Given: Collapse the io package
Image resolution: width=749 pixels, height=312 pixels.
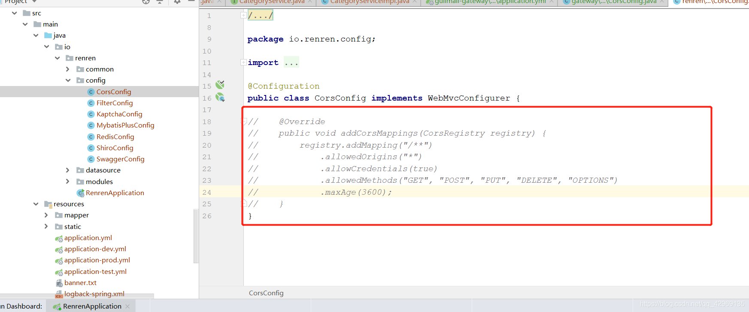Looking at the screenshot, I should [47, 47].
